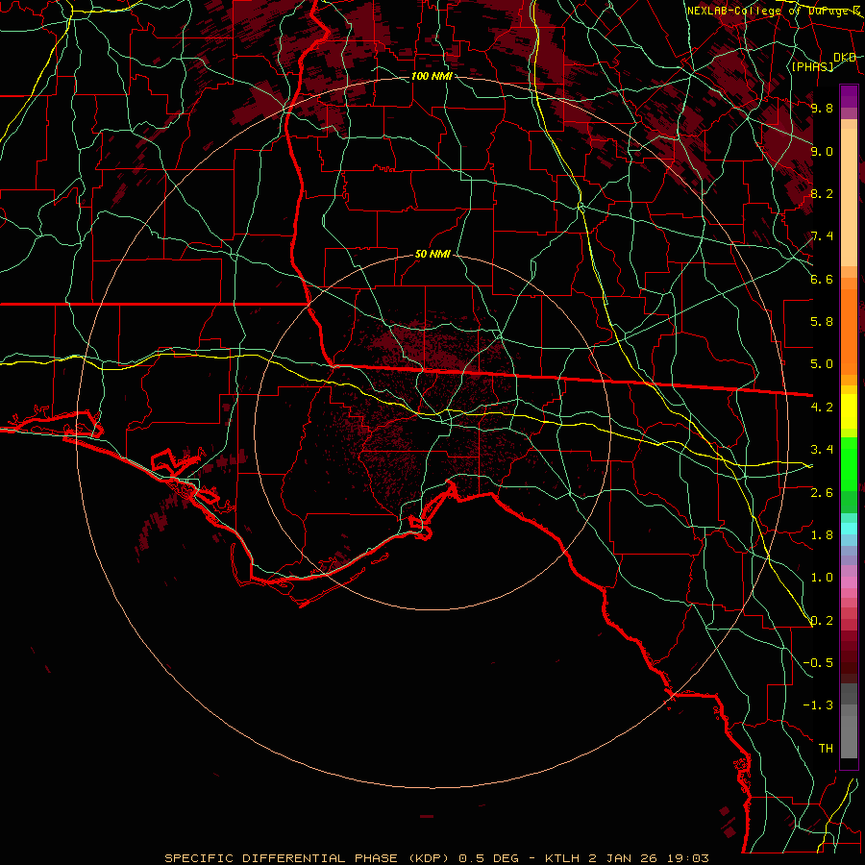This screenshot has height=865, width=865.
Task: Click the "19:03" timestamp in the caption
Action: tap(687, 858)
